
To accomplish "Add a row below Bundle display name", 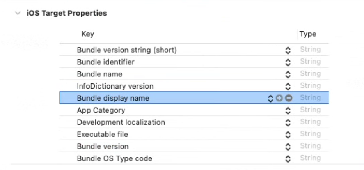I will click(x=279, y=98).
